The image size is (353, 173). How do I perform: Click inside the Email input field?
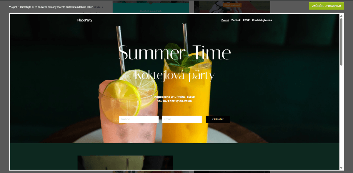[x=182, y=119]
